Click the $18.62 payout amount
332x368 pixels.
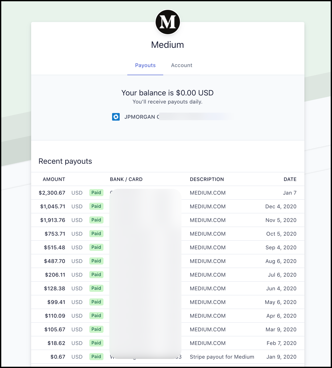56,343
